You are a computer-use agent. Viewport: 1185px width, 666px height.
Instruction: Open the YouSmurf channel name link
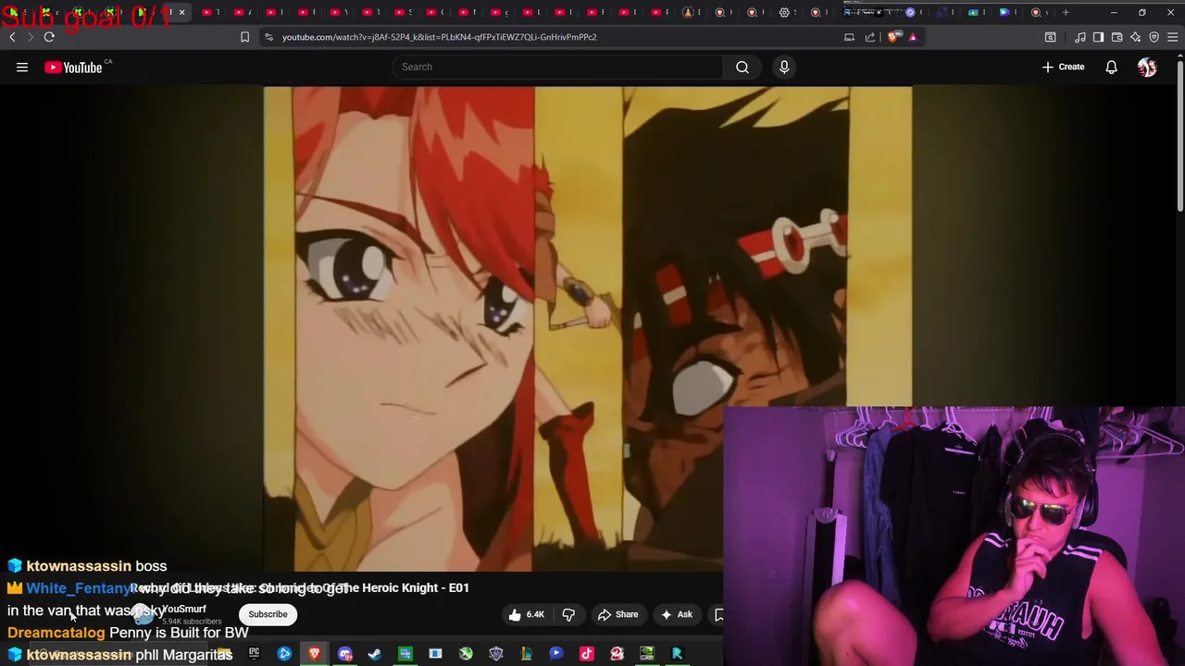(183, 609)
